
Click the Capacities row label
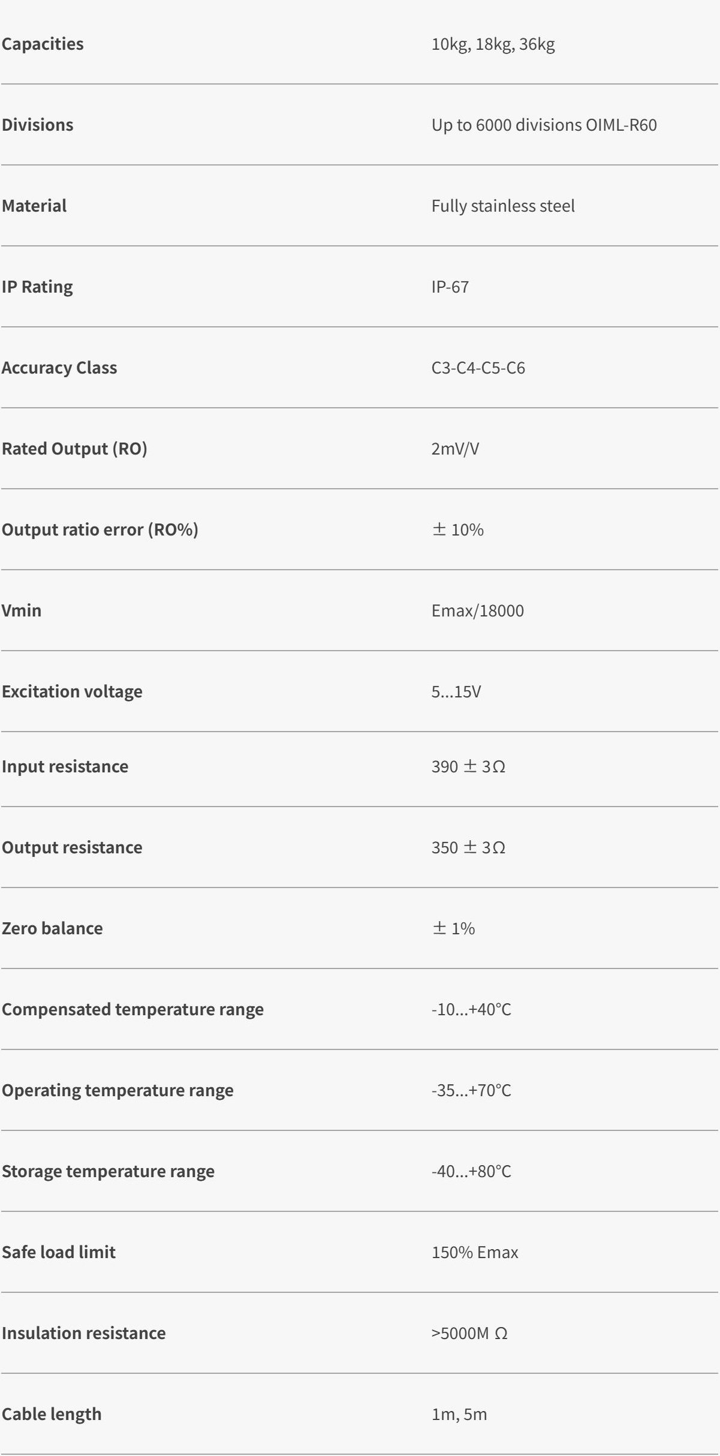point(43,44)
